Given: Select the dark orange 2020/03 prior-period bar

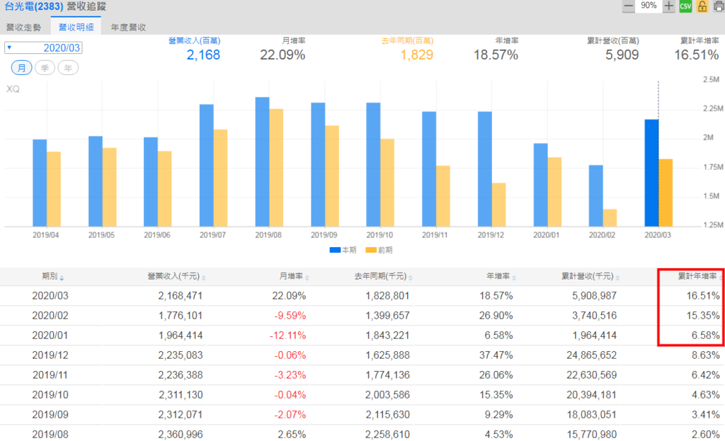Looking at the screenshot, I should pyautogui.click(x=666, y=193).
